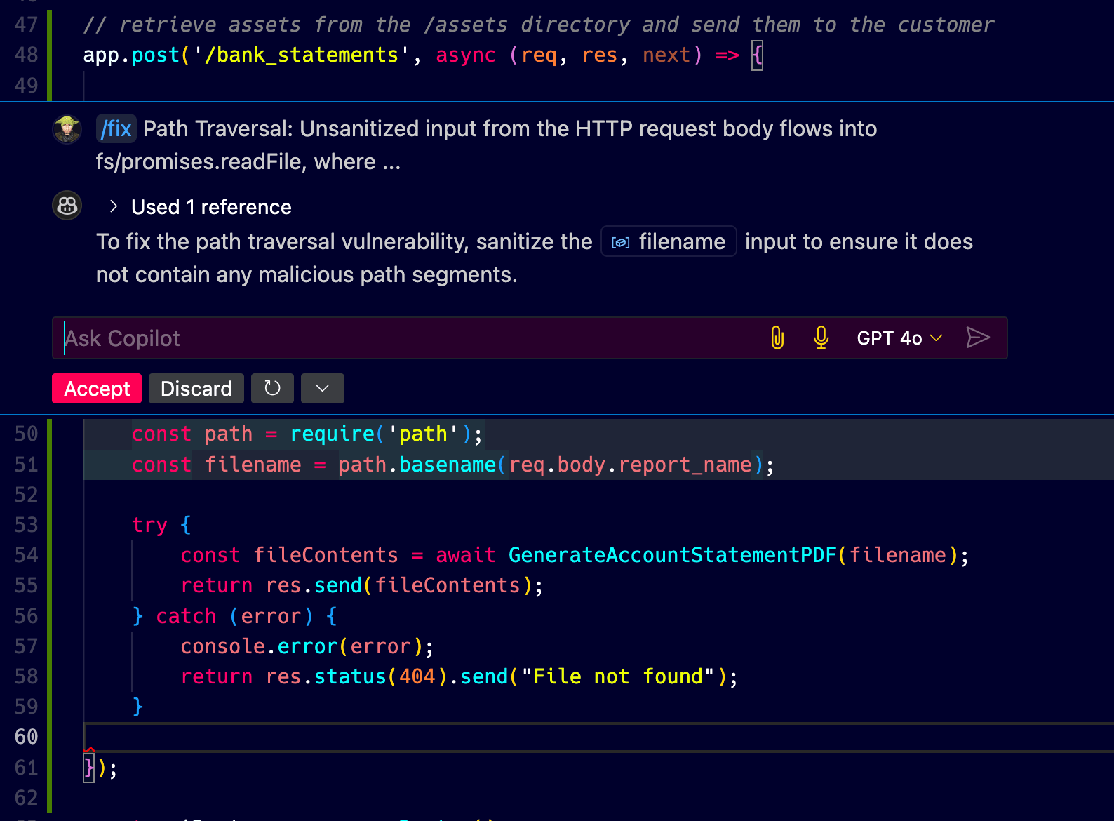The image size is (1114, 821).
Task: Click the 404 status code value
Action: 417,676
